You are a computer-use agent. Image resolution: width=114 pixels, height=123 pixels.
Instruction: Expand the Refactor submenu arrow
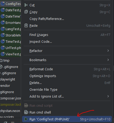108,51
